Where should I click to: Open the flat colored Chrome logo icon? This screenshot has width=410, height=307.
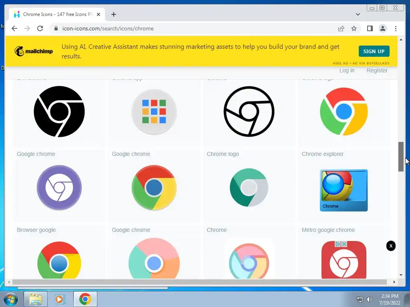point(344,112)
